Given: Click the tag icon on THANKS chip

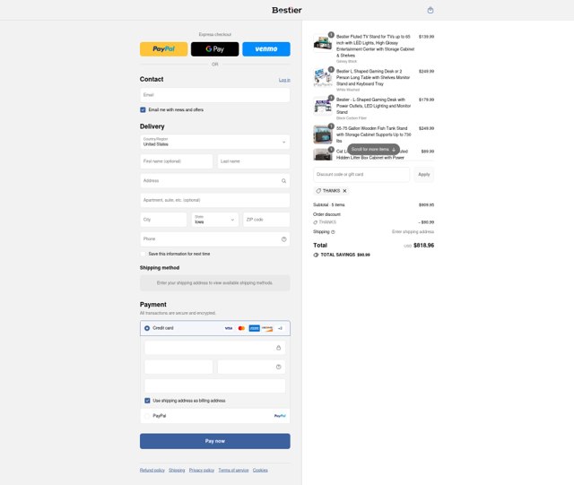Looking at the screenshot, I should point(318,191).
